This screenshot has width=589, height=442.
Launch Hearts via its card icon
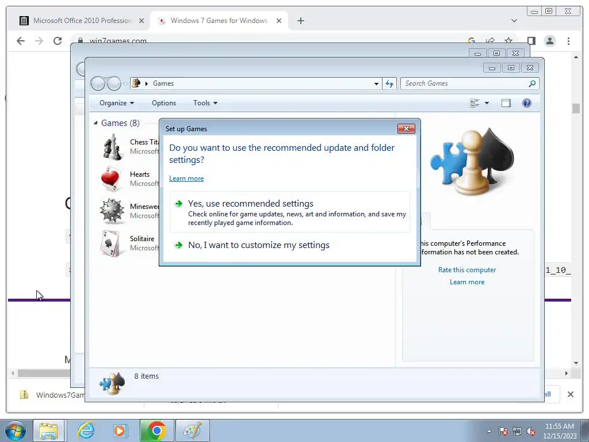click(111, 179)
